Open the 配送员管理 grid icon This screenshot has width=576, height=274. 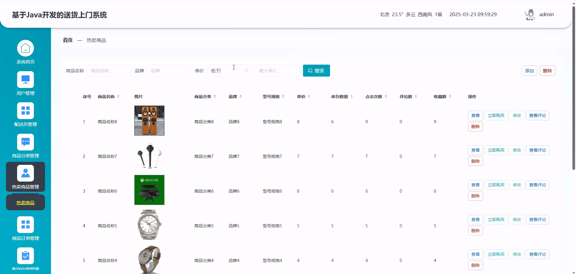tap(25, 111)
